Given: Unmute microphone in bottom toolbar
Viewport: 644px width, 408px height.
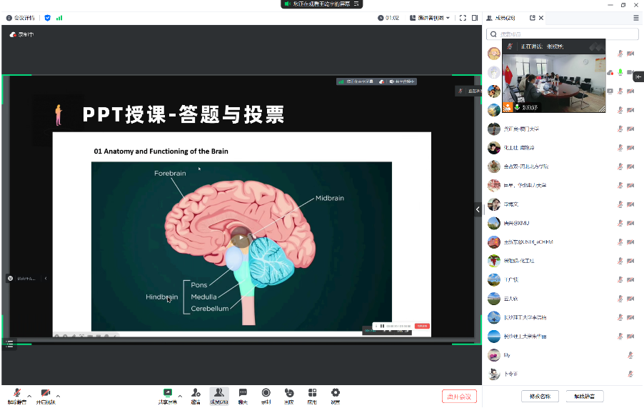Looking at the screenshot, I should [16, 394].
